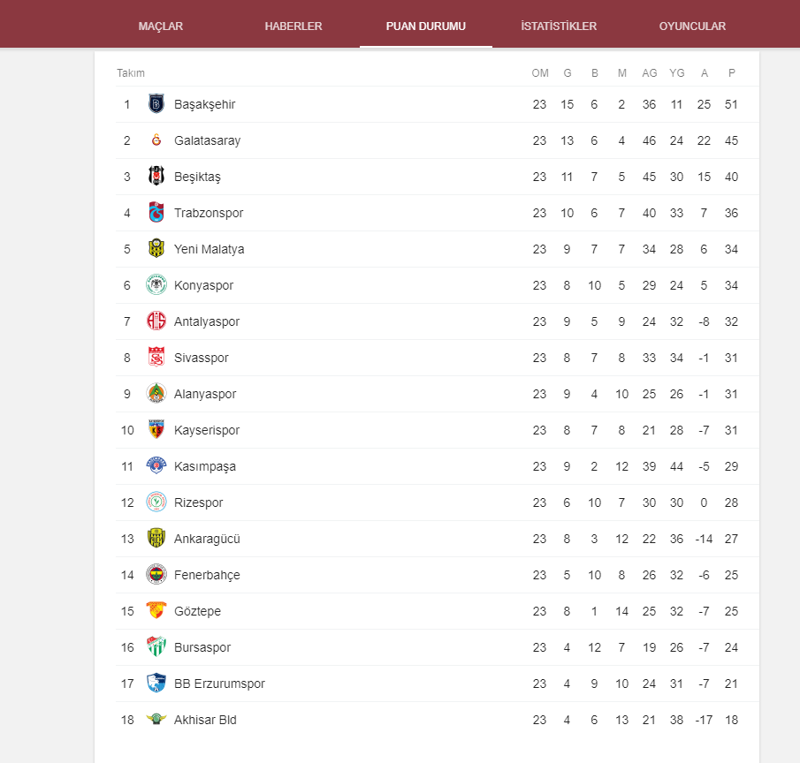Click the Galatasaray club crest
Image resolution: width=800 pixels, height=763 pixels.
click(x=156, y=140)
